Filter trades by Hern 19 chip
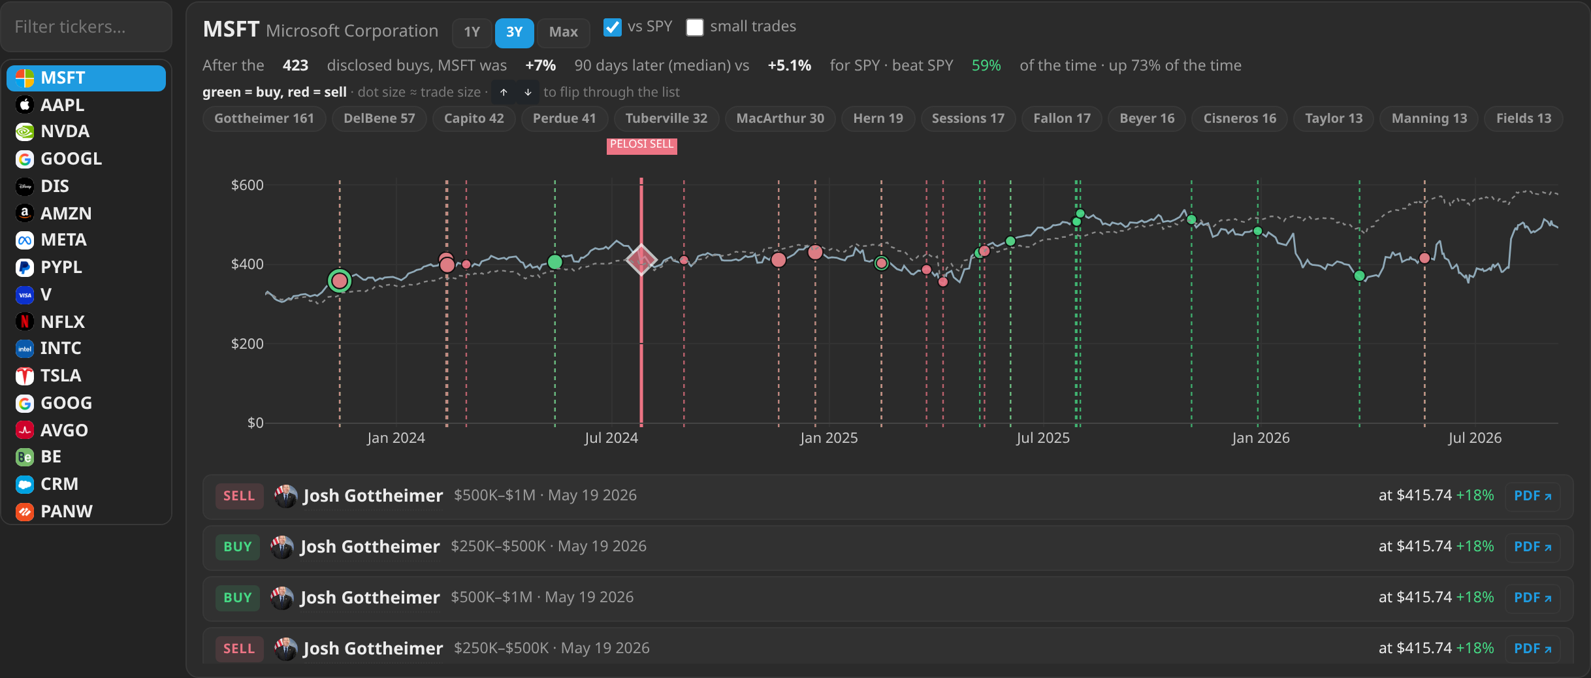Image resolution: width=1591 pixels, height=678 pixels. [x=878, y=118]
